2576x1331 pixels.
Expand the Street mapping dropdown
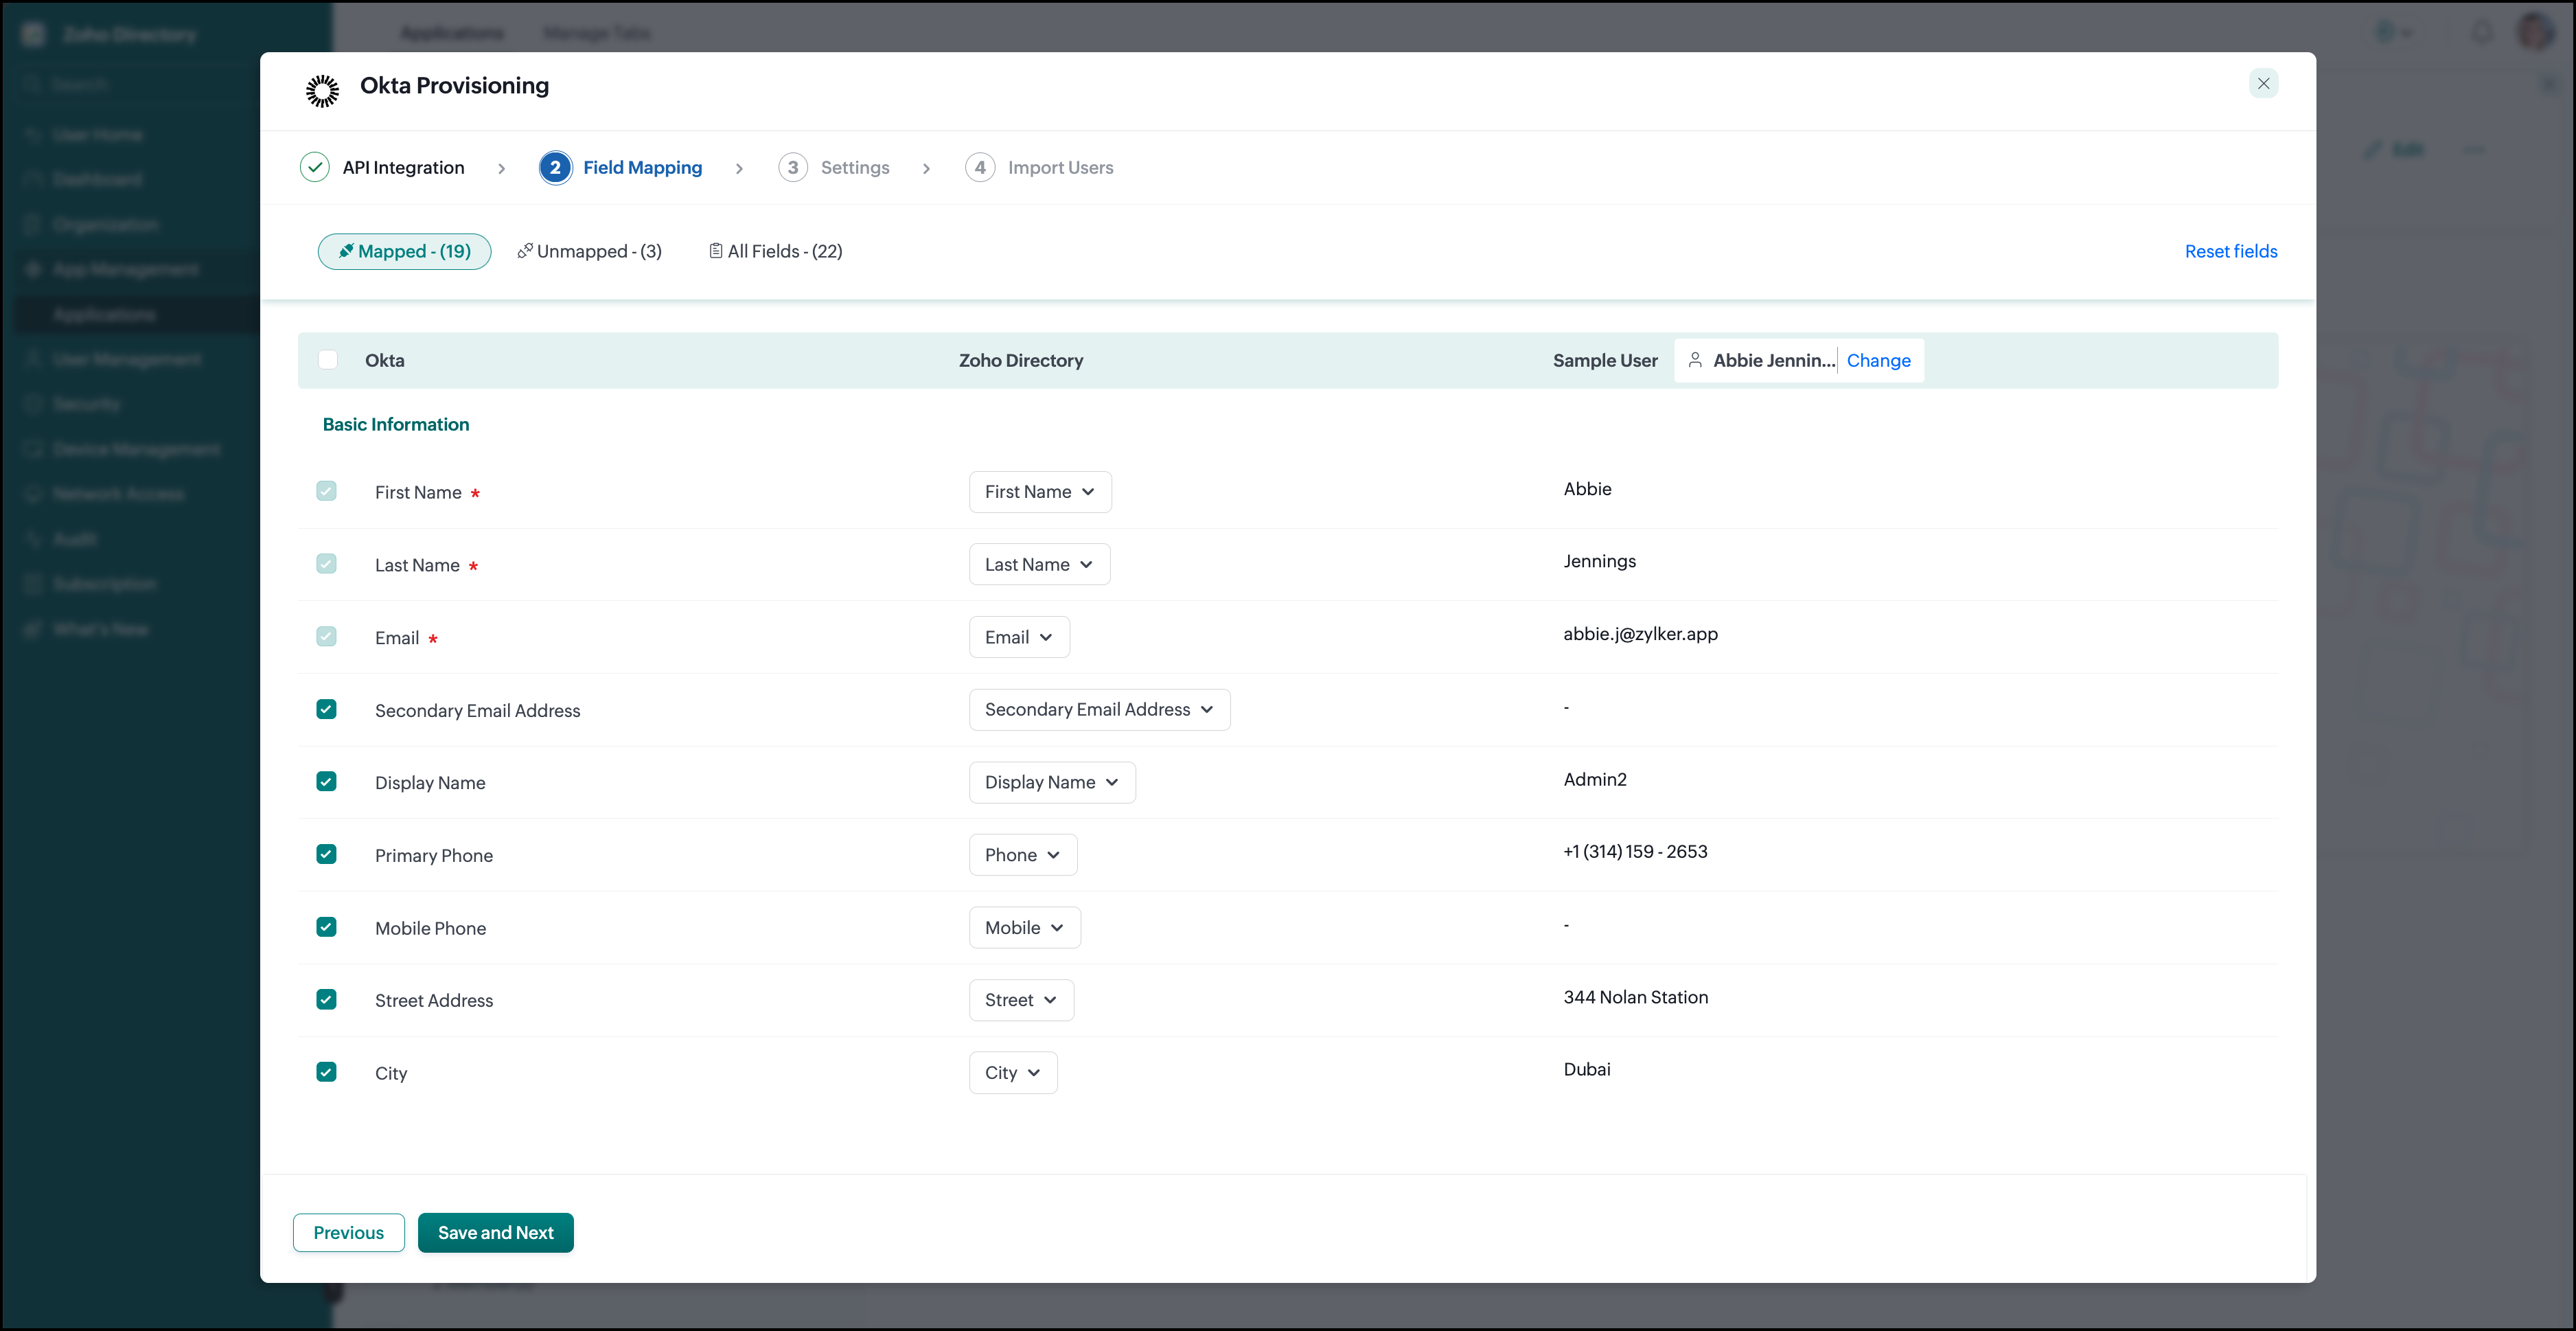pyautogui.click(x=1021, y=1000)
